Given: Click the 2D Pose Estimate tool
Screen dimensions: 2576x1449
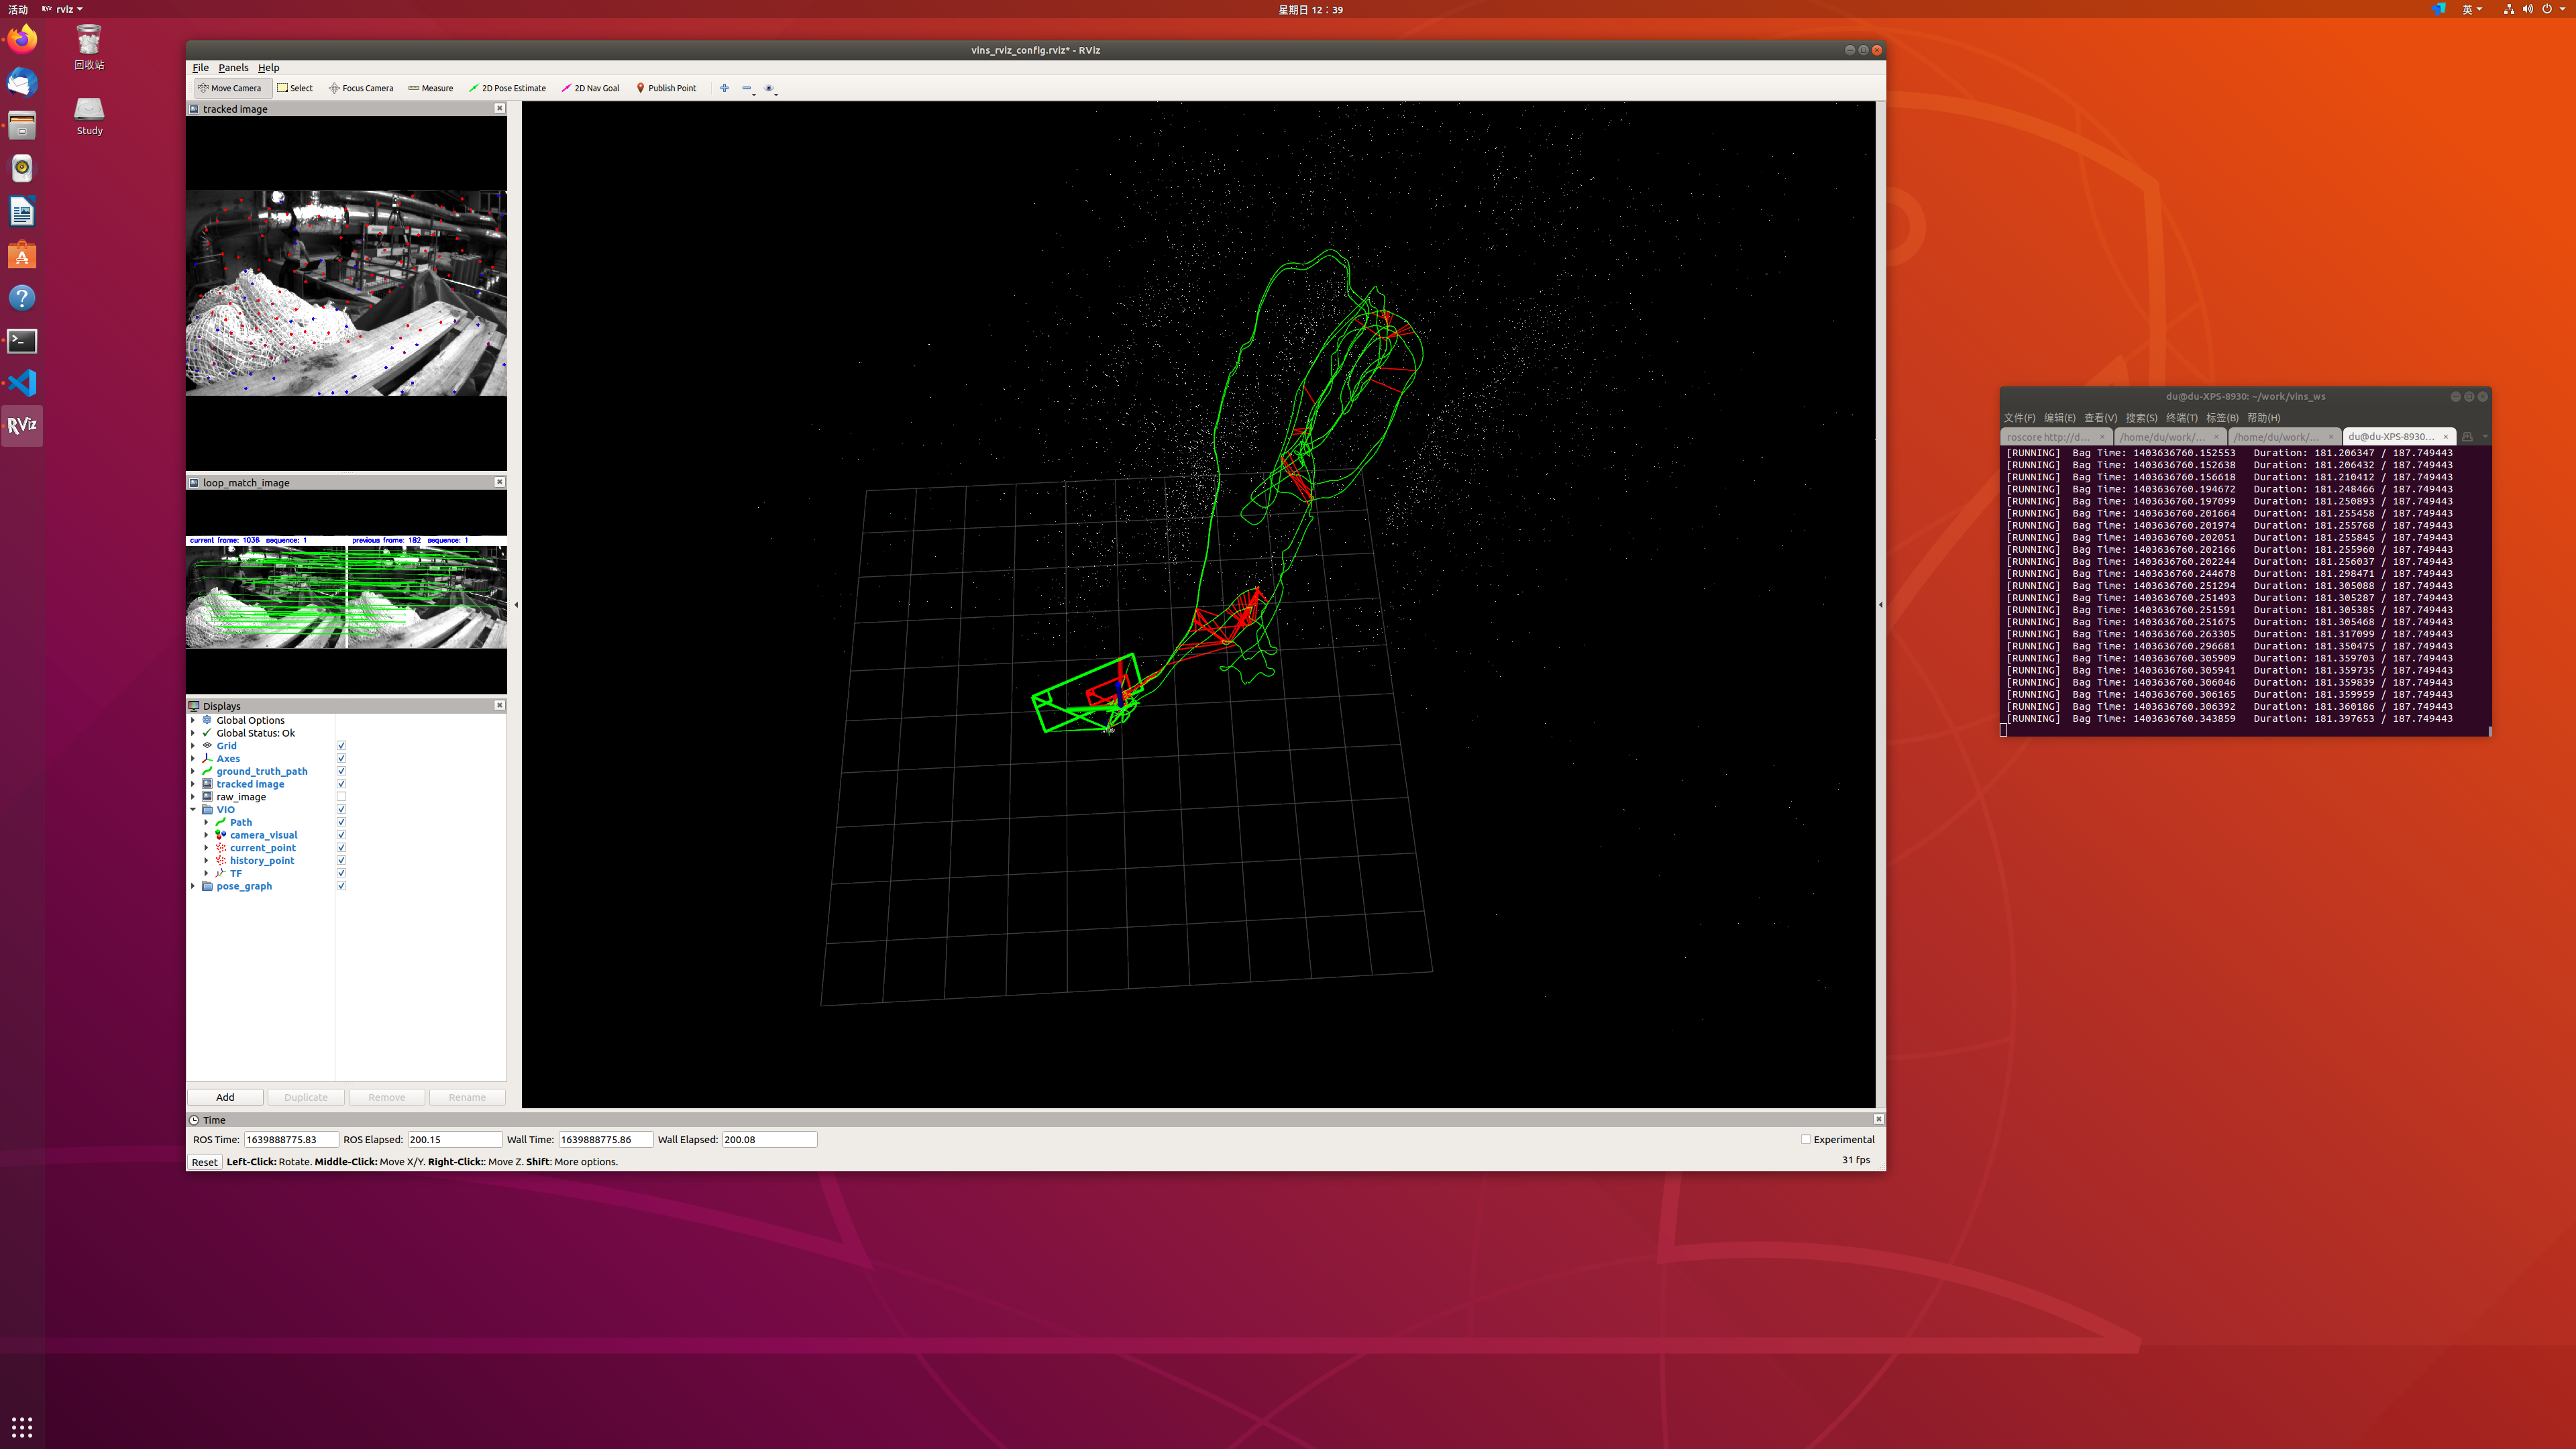Looking at the screenshot, I should tap(507, 88).
